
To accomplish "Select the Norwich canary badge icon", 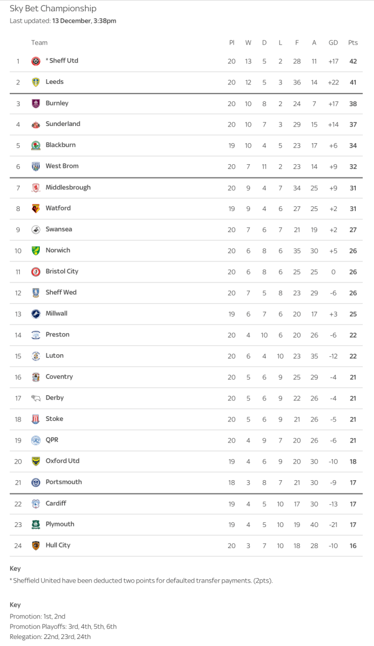I will click(x=36, y=251).
